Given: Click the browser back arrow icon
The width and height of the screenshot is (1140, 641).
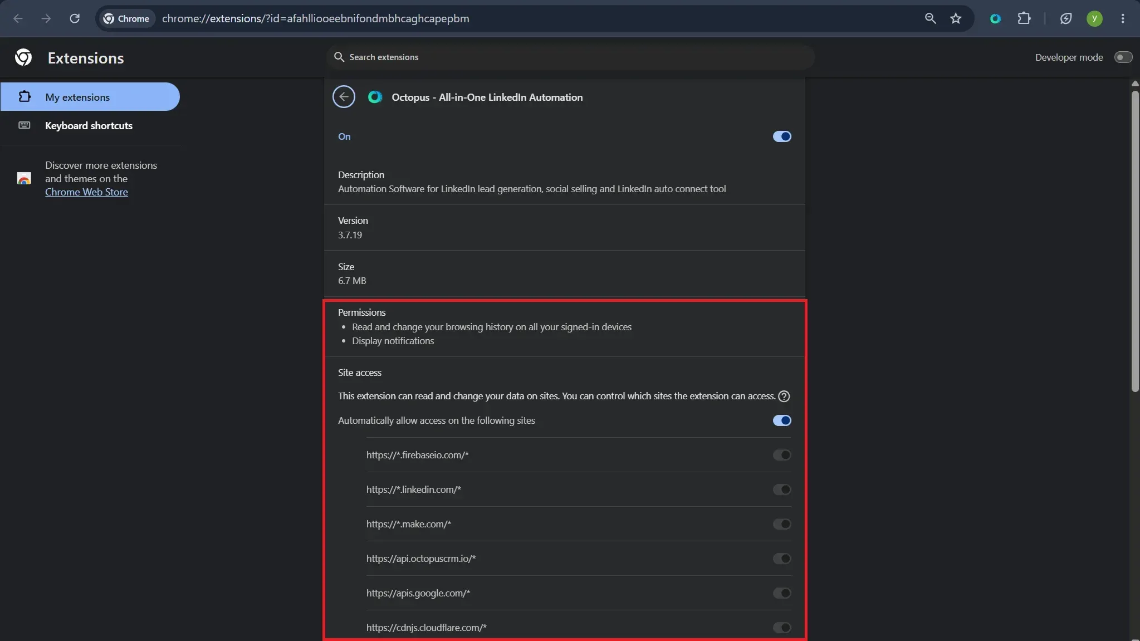Looking at the screenshot, I should point(18,18).
